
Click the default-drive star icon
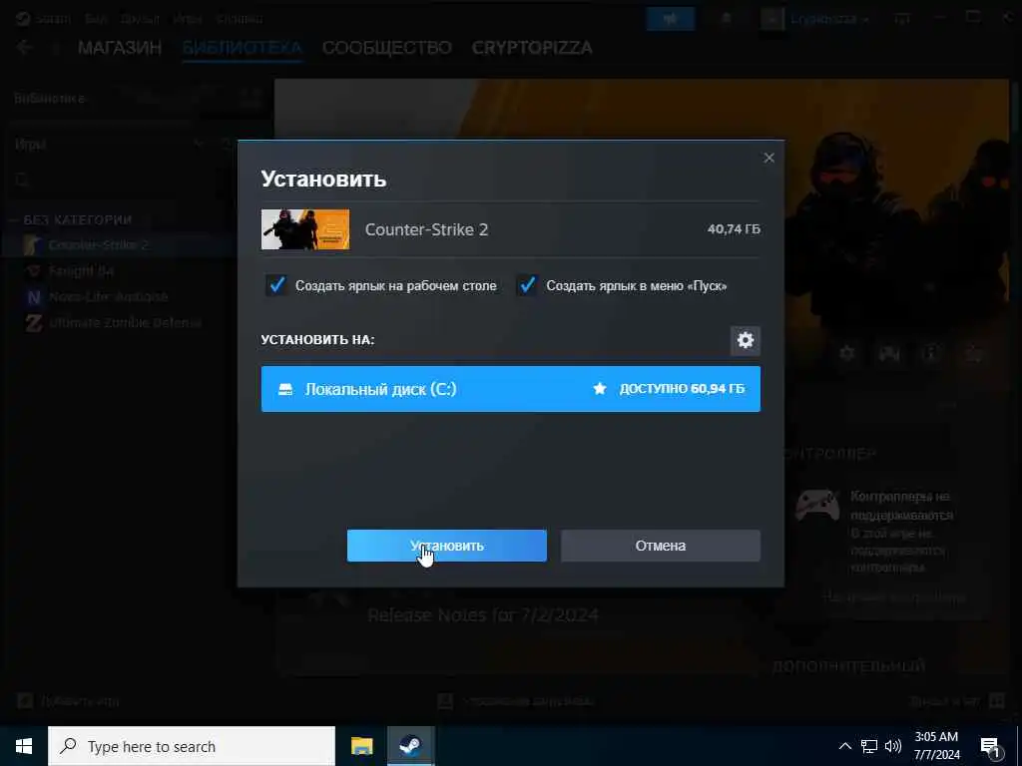600,389
